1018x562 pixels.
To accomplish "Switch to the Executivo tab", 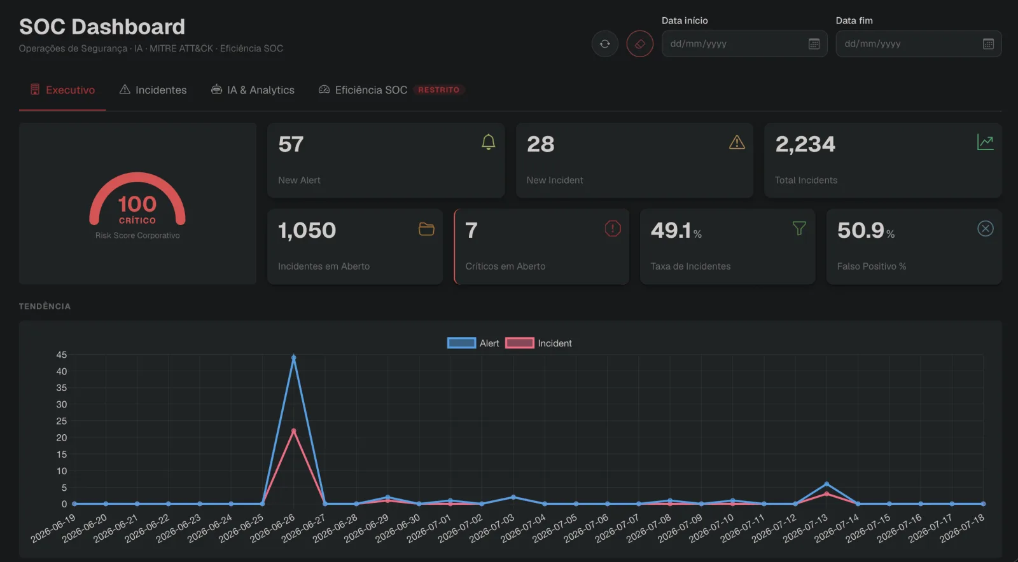I will coord(62,90).
